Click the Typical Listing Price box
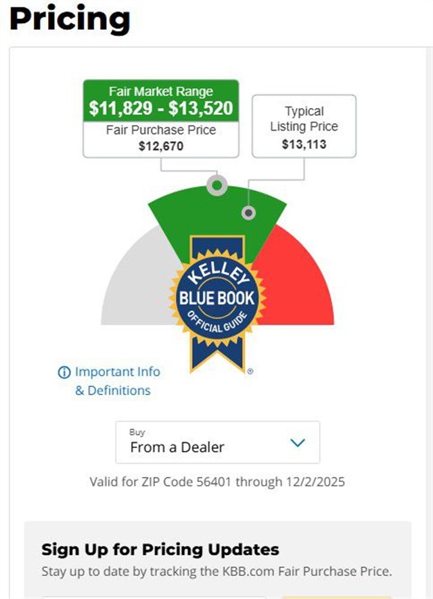Image resolution: width=433 pixels, height=599 pixels. [304, 127]
